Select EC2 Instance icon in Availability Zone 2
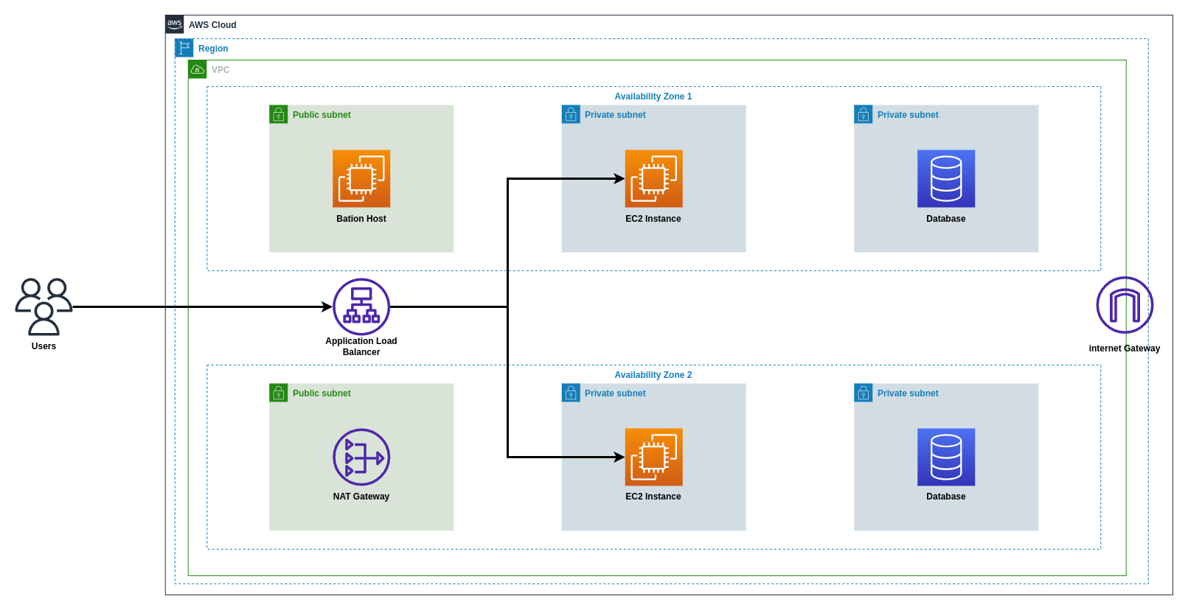Screen dimensions: 1188x610 pos(654,457)
